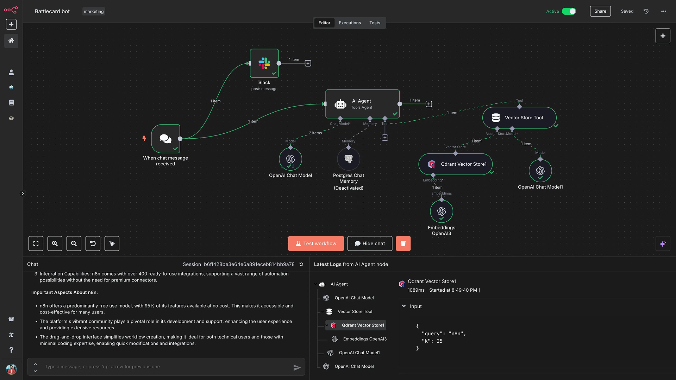The image size is (676, 380).
Task: Open the Slack post message node
Action: (x=264, y=64)
